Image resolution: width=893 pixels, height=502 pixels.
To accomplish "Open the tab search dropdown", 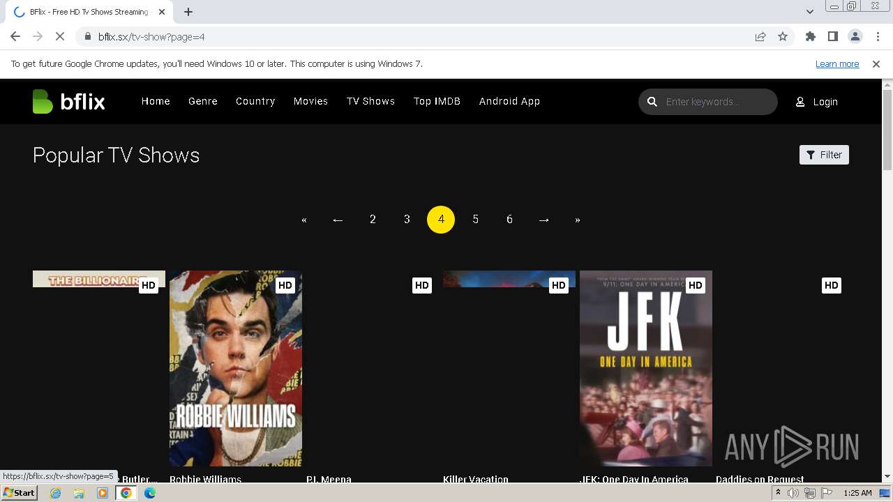I will click(810, 12).
